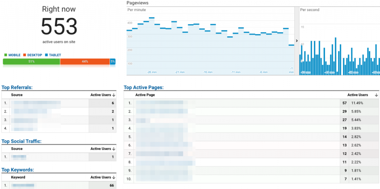Click the Keyword column header
Image resolution: width=380 pixels, height=189 pixels.
point(18,178)
